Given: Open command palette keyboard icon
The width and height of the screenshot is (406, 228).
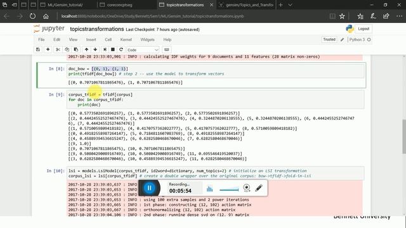Looking at the screenshot, I should point(167,49).
